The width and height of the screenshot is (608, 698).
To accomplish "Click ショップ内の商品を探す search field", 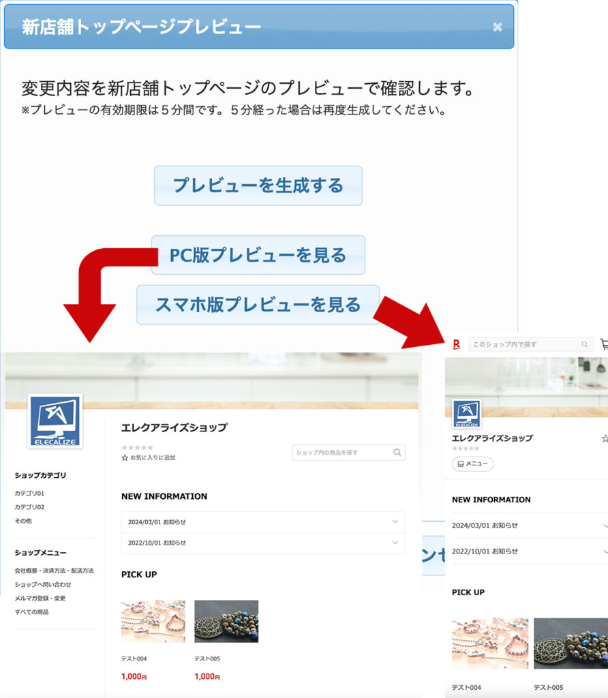I will pyautogui.click(x=341, y=453).
